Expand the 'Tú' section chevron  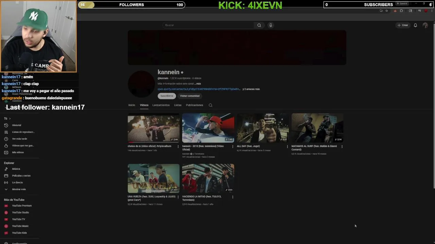(10, 119)
